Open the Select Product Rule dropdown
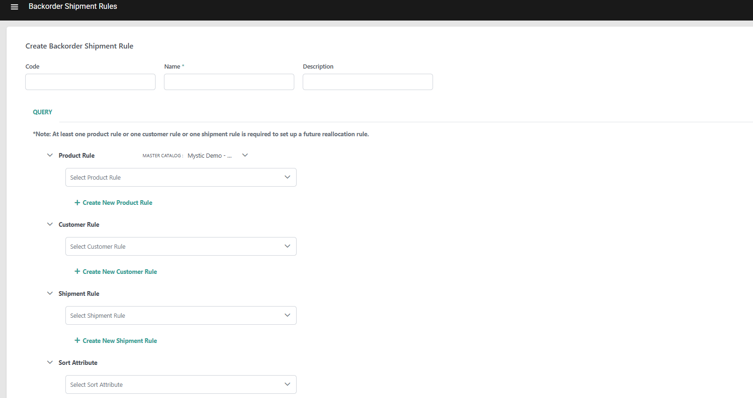Viewport: 753px width, 398px height. [181, 177]
